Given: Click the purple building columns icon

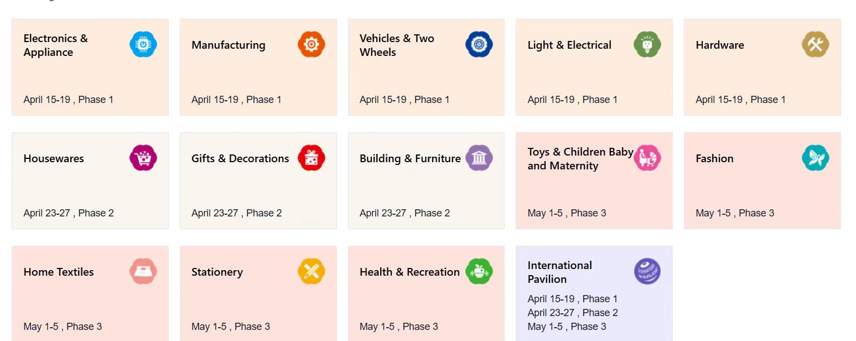Looking at the screenshot, I should [479, 158].
